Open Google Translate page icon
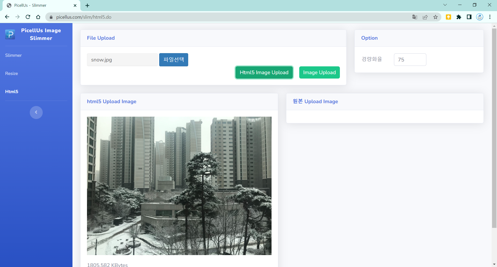The width and height of the screenshot is (497, 267). 415,17
